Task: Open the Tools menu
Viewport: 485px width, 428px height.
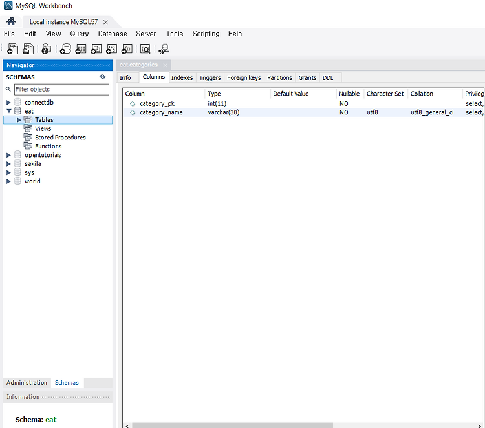Action: (x=175, y=34)
